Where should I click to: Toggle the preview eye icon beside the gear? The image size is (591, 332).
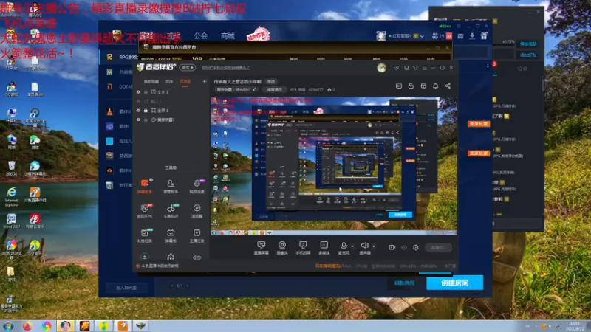(404, 247)
